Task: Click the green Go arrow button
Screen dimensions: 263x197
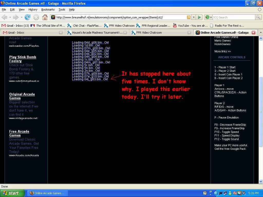Action: click(x=199, y=17)
